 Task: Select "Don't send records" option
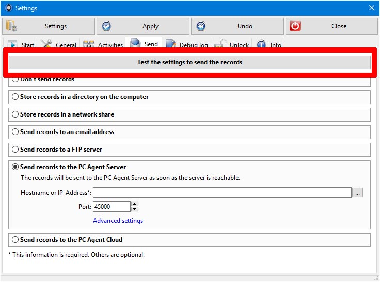(15, 80)
